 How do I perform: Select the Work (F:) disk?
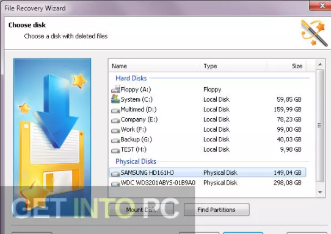pos(208,129)
